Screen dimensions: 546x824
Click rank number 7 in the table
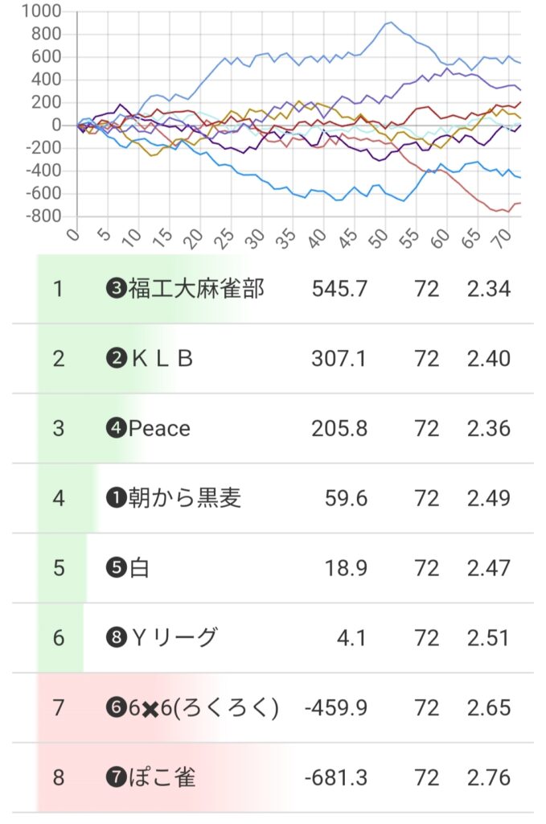click(58, 708)
